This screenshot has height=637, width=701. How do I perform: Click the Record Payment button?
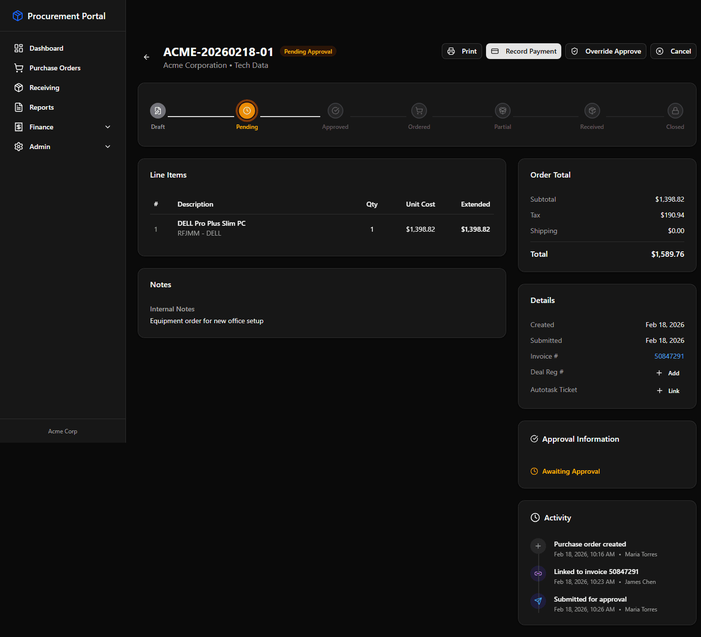[523, 51]
